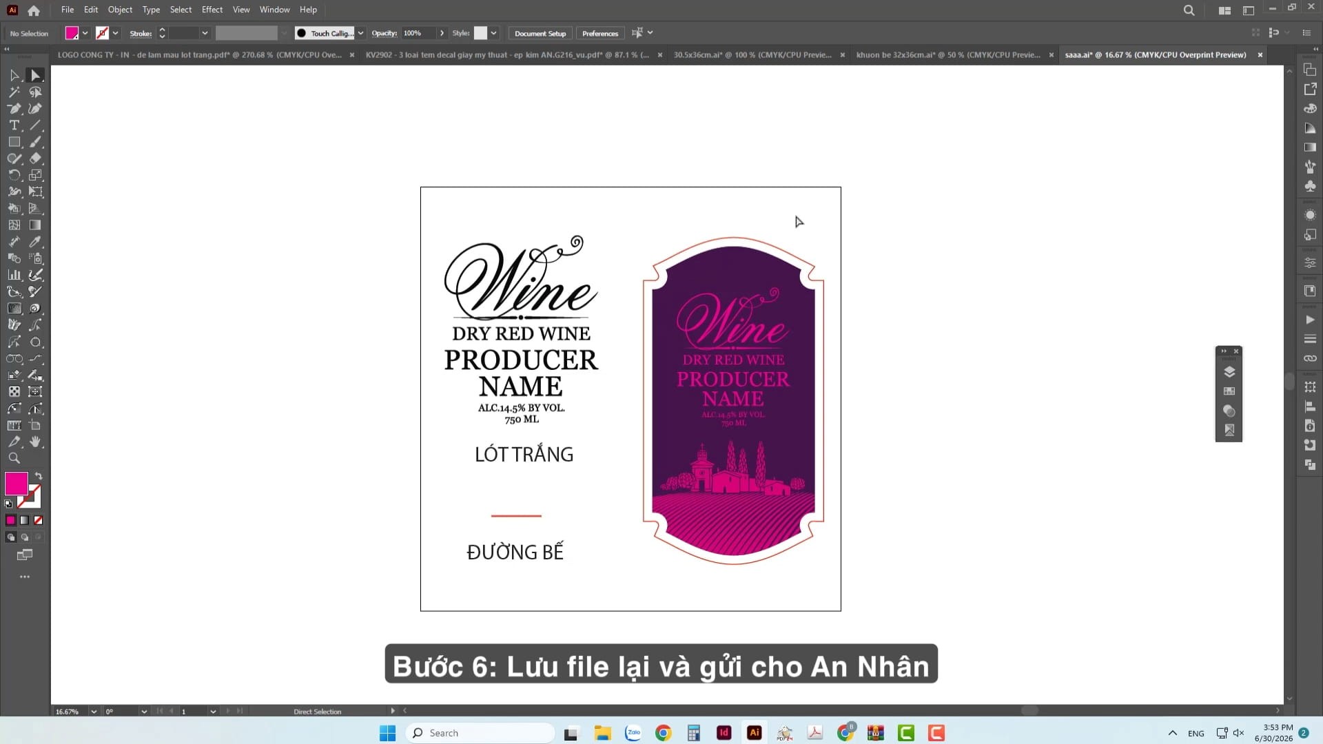Select the Eyedropper tool
This screenshot has width=1323, height=744.
pos(36,242)
